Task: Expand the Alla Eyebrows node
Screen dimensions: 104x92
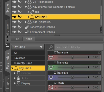Action: pos(26,22)
